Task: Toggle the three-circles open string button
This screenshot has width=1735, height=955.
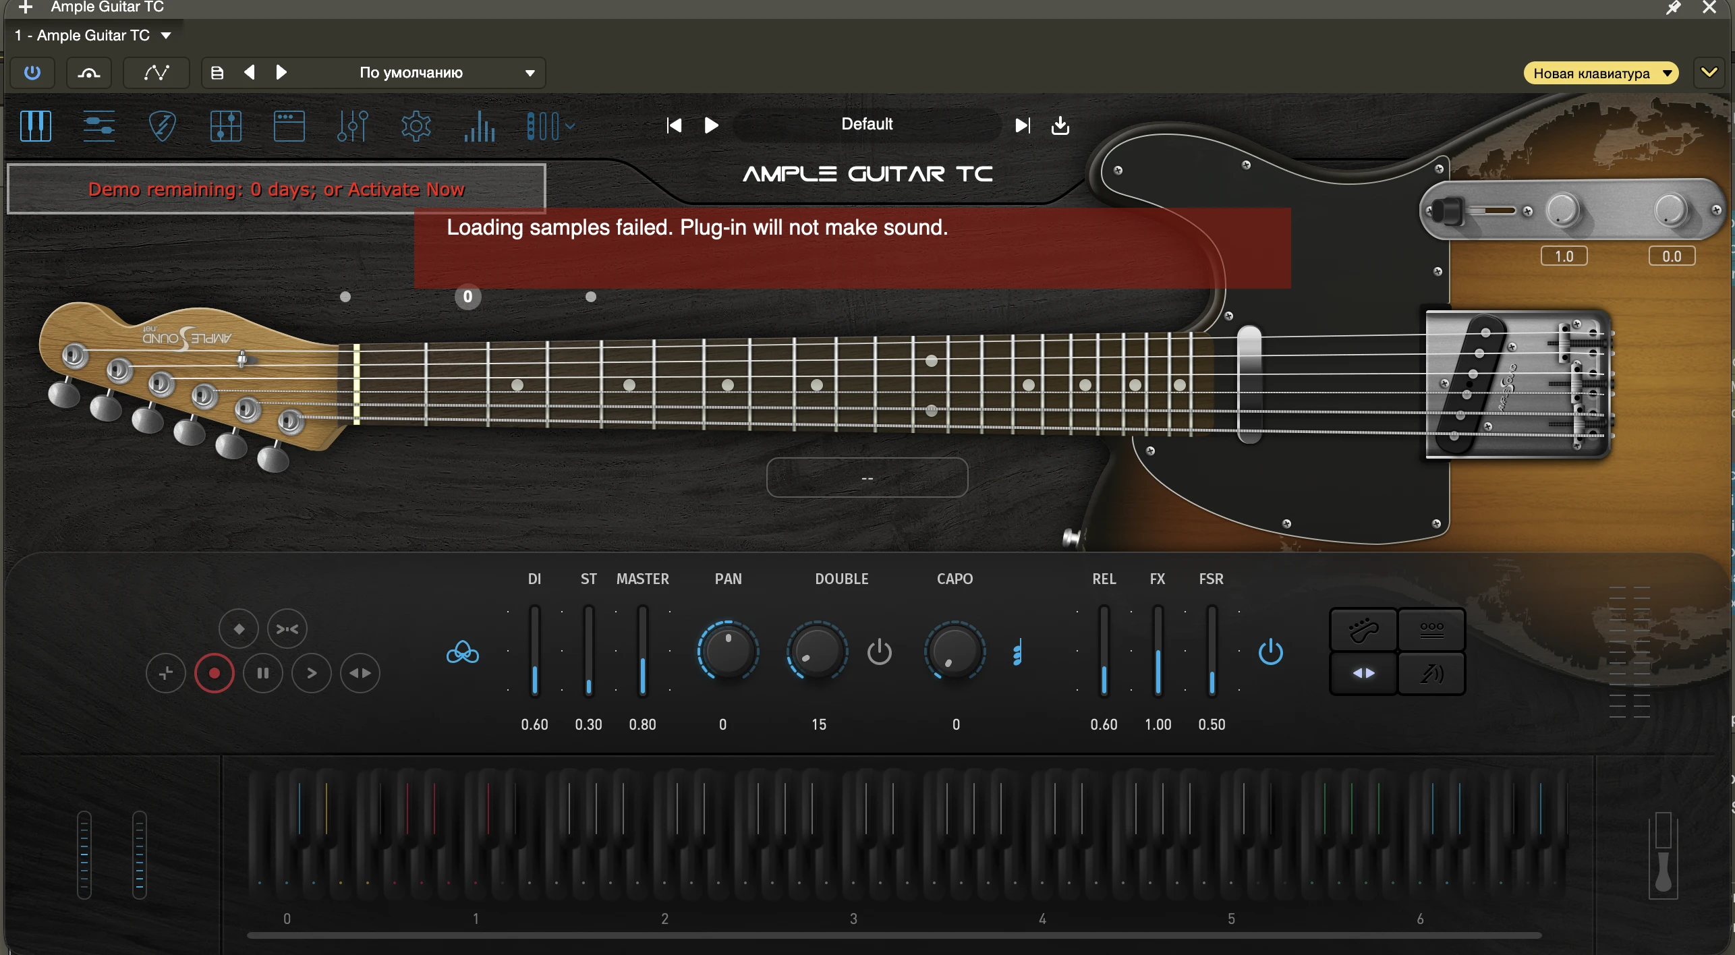Action: click(x=1431, y=630)
